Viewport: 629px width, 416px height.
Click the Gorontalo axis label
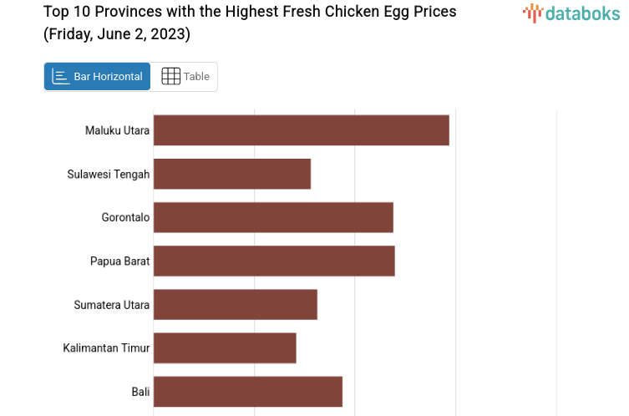click(x=125, y=217)
